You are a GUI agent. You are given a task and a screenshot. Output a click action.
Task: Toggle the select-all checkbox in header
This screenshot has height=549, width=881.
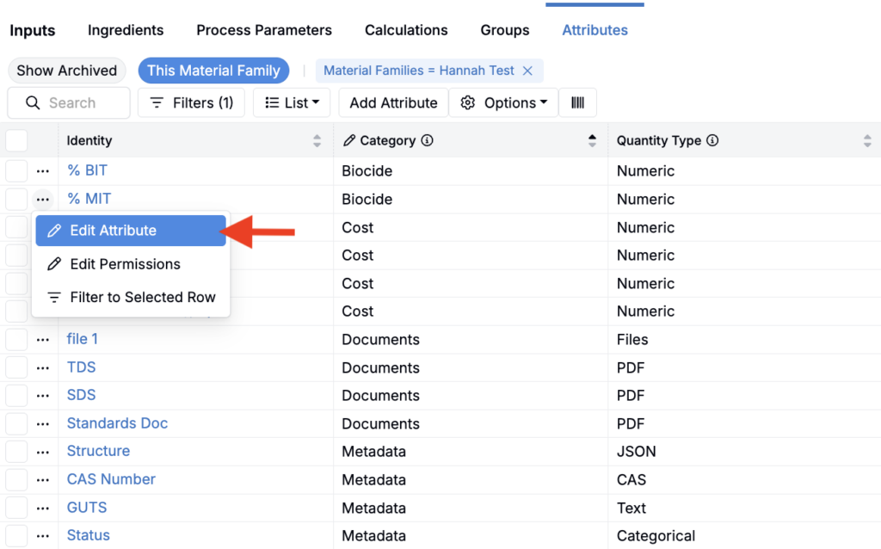16,140
